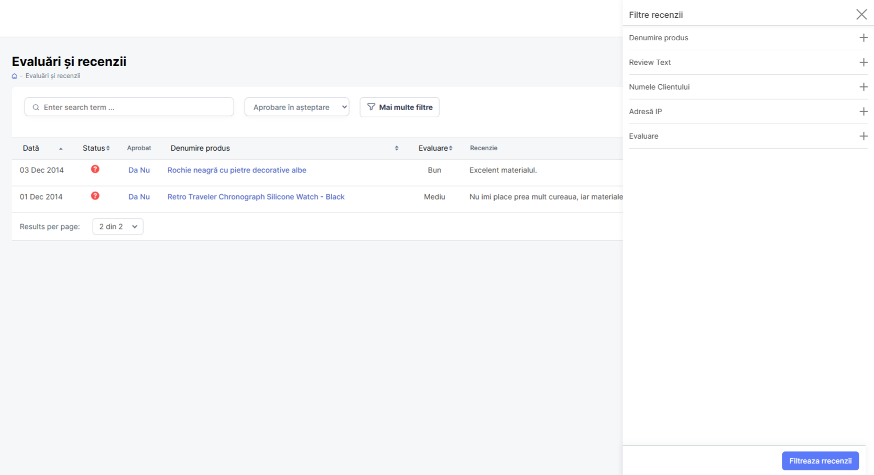The image size is (874, 475).
Task: Click the search magnifier icon
Action: coord(36,107)
